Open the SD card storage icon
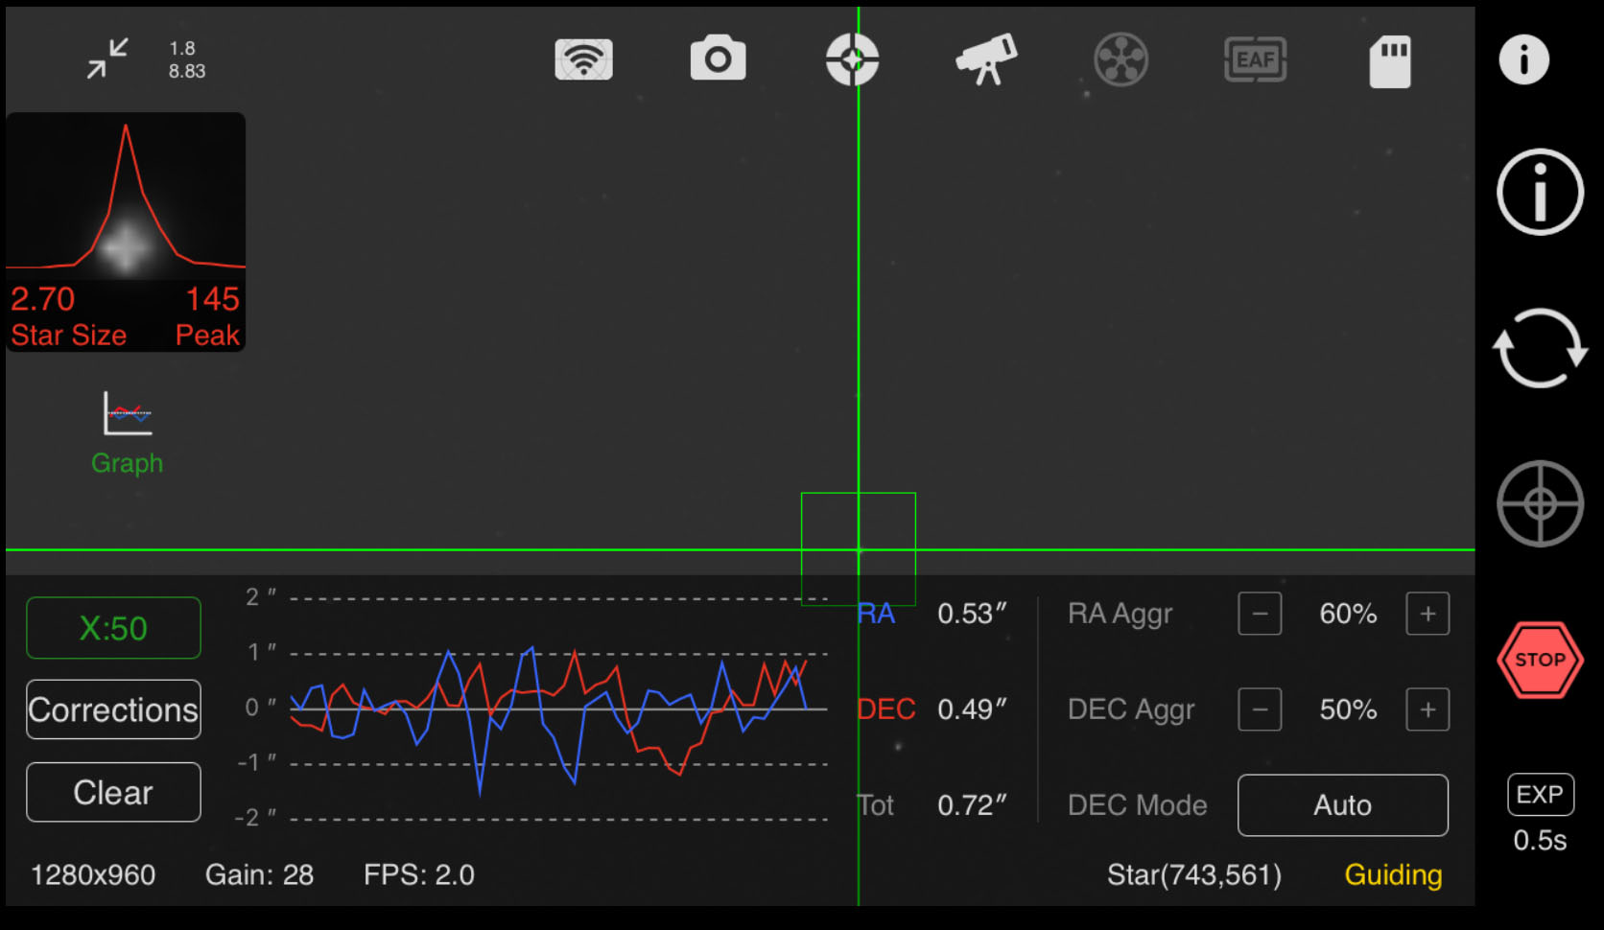Image resolution: width=1604 pixels, height=930 pixels. click(1389, 61)
